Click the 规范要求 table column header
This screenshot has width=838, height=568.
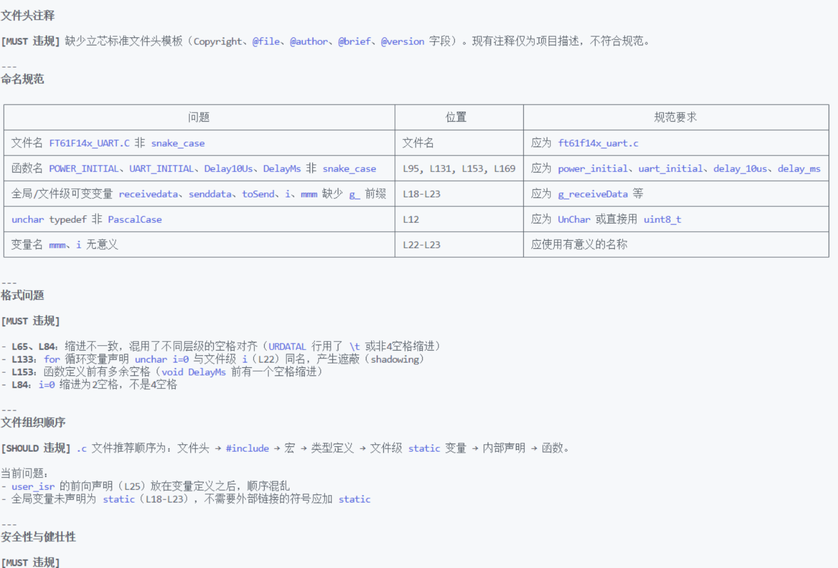675,117
